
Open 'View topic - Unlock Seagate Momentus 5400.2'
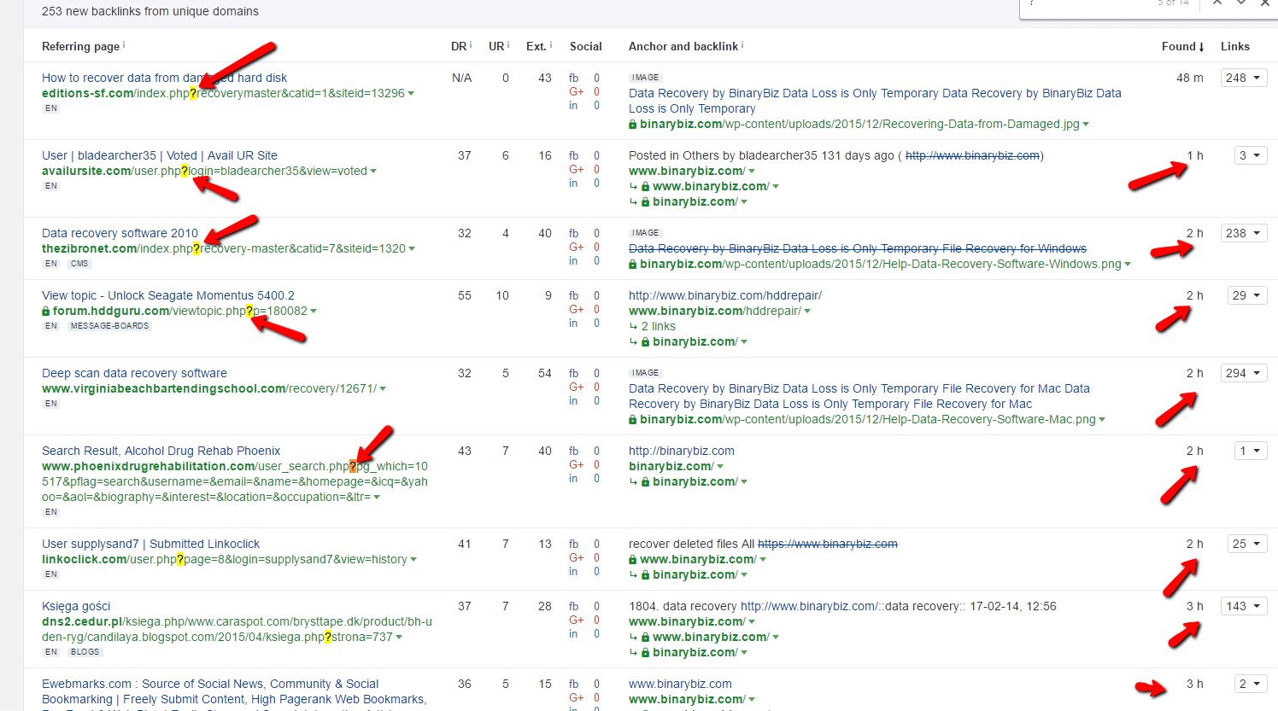[168, 295]
